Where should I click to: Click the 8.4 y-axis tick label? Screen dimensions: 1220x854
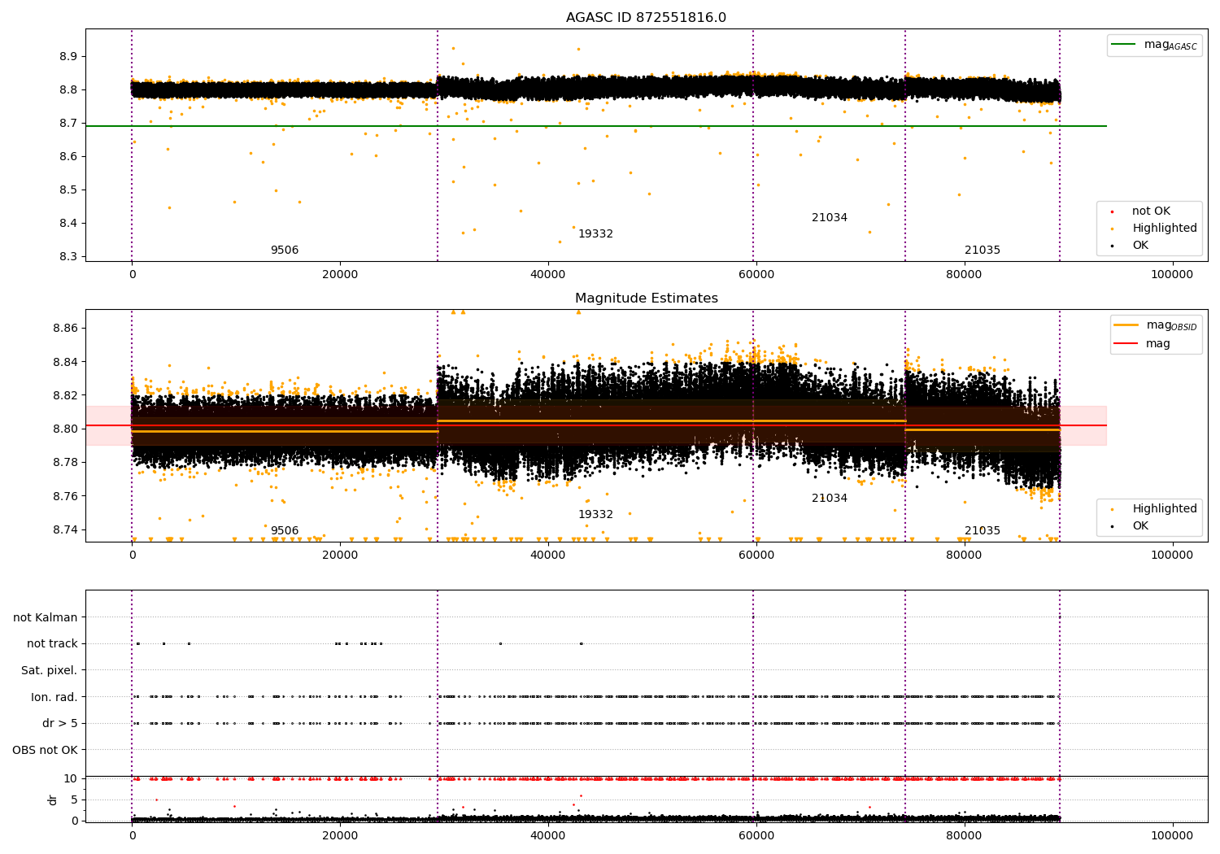[x=68, y=224]
